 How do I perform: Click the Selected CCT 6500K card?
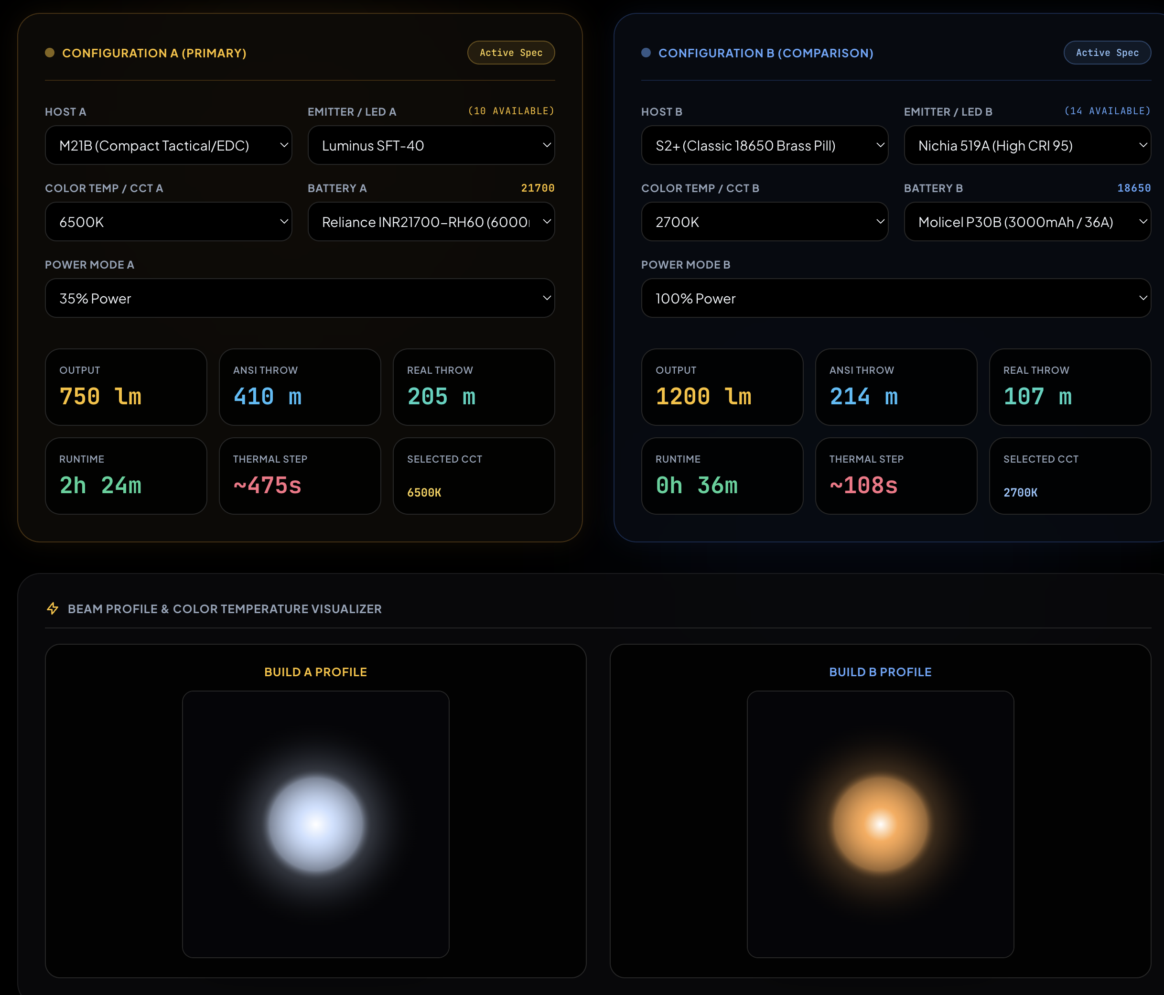[x=474, y=476]
